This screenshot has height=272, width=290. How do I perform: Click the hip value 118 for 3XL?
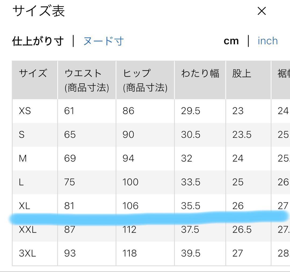click(129, 253)
